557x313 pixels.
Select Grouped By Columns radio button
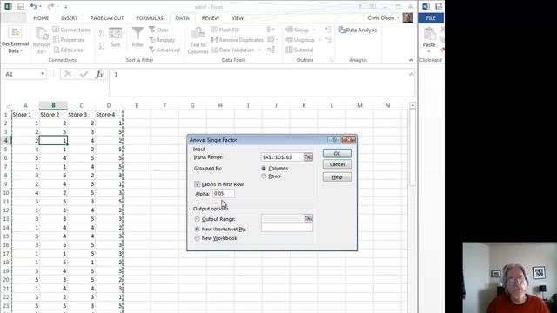point(264,168)
